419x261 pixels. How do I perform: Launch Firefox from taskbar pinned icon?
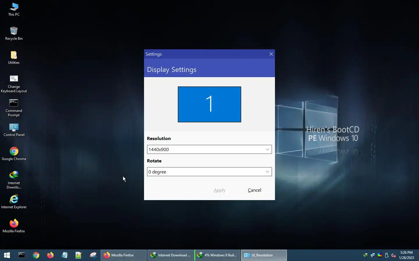point(50,255)
